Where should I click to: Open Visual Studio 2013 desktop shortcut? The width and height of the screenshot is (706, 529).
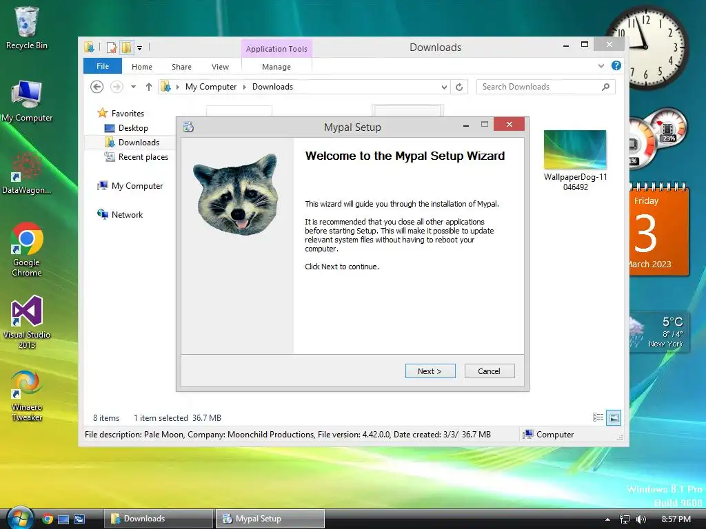[27, 322]
